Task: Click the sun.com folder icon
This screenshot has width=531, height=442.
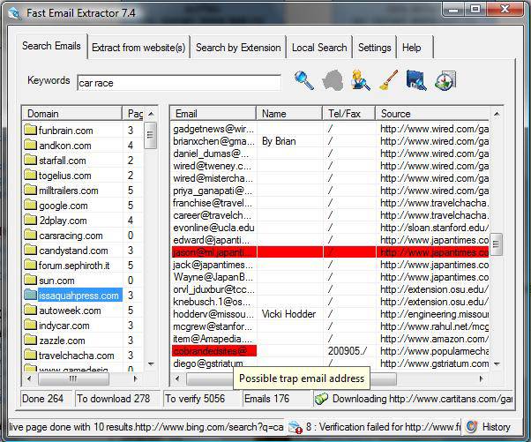Action: [x=31, y=280]
